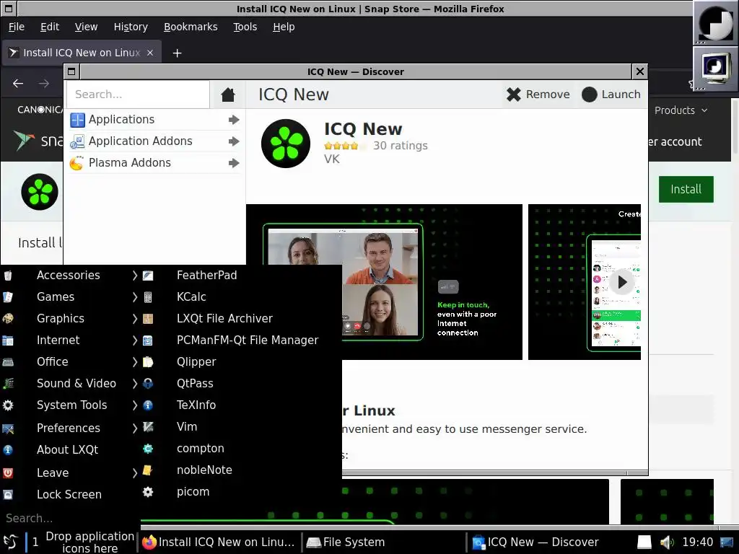Screen dimensions: 739x554
Task: Expand the Products dropdown on Snap Store
Action: 681,110
